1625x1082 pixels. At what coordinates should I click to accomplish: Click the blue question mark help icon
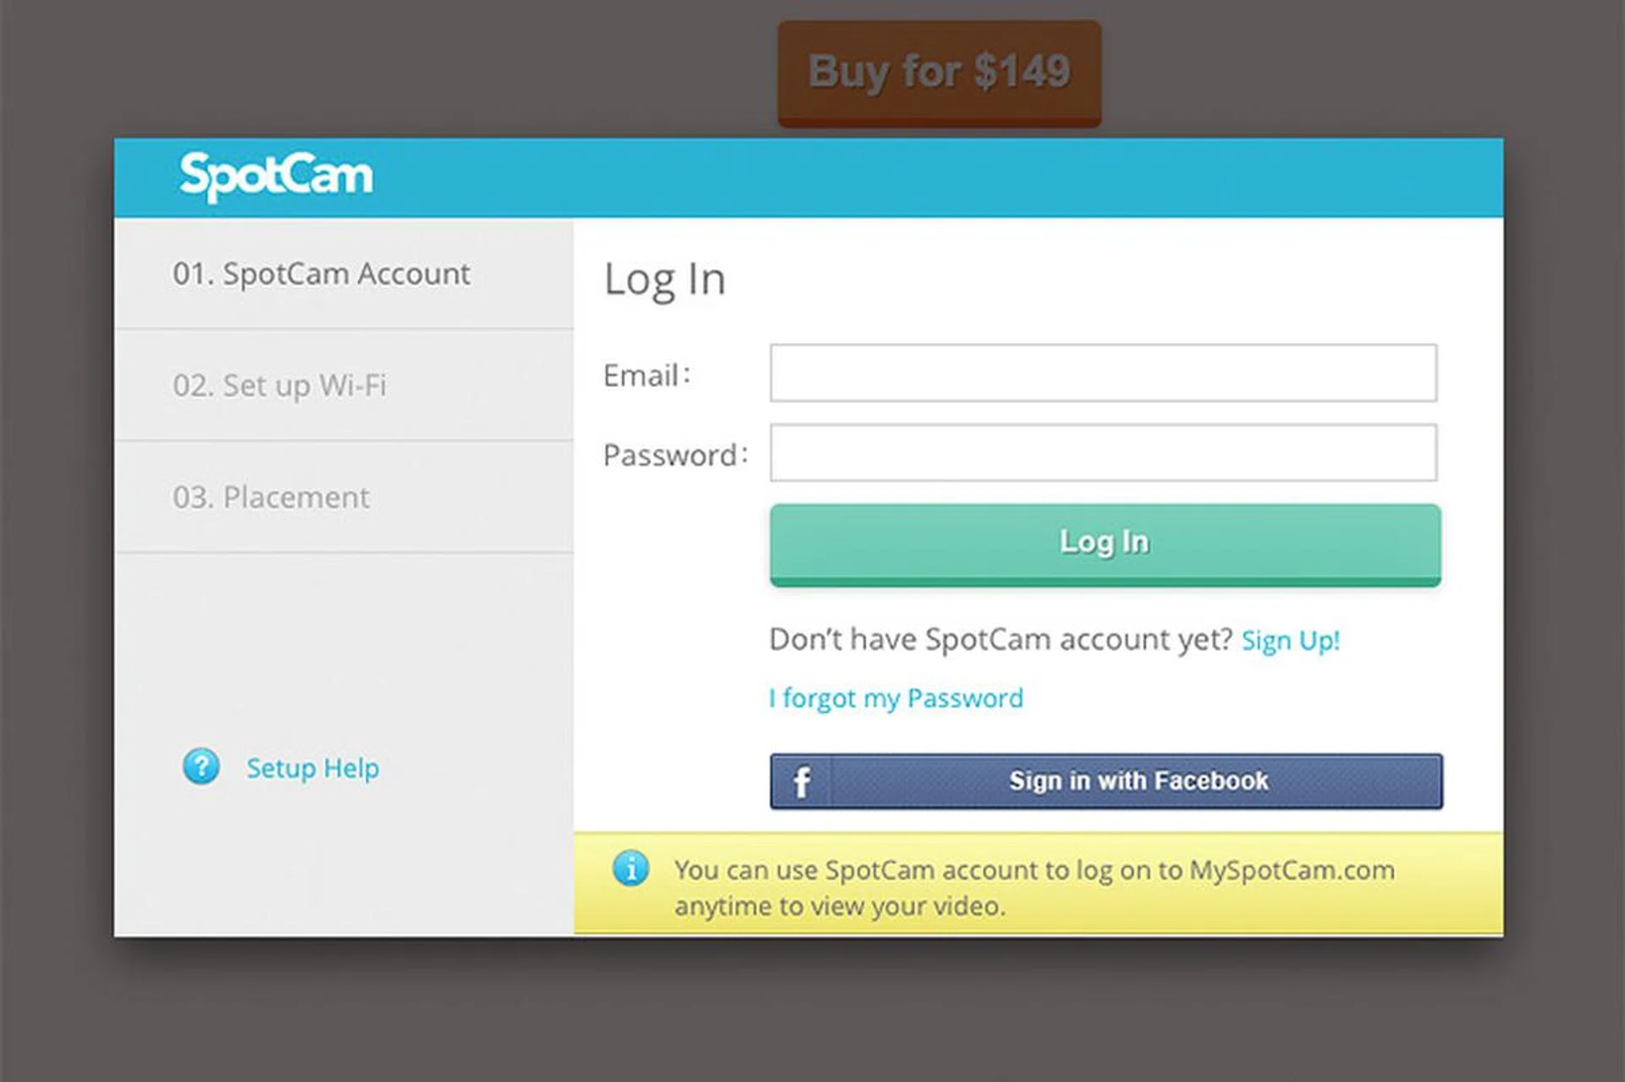coord(201,767)
